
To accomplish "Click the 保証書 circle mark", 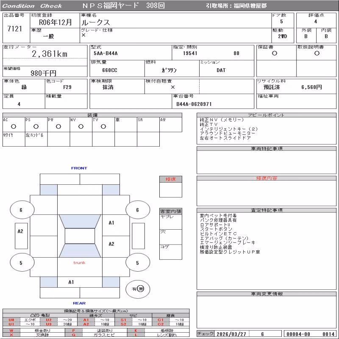I will 275,53.
